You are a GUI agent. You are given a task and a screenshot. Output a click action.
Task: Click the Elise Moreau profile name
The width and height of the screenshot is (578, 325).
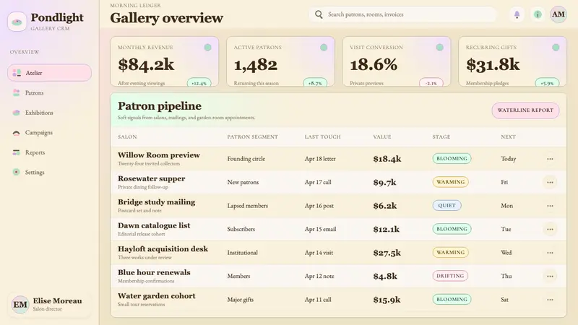[58, 301]
